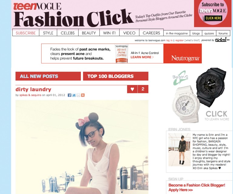Open more sharing options plus icon

[83, 95]
